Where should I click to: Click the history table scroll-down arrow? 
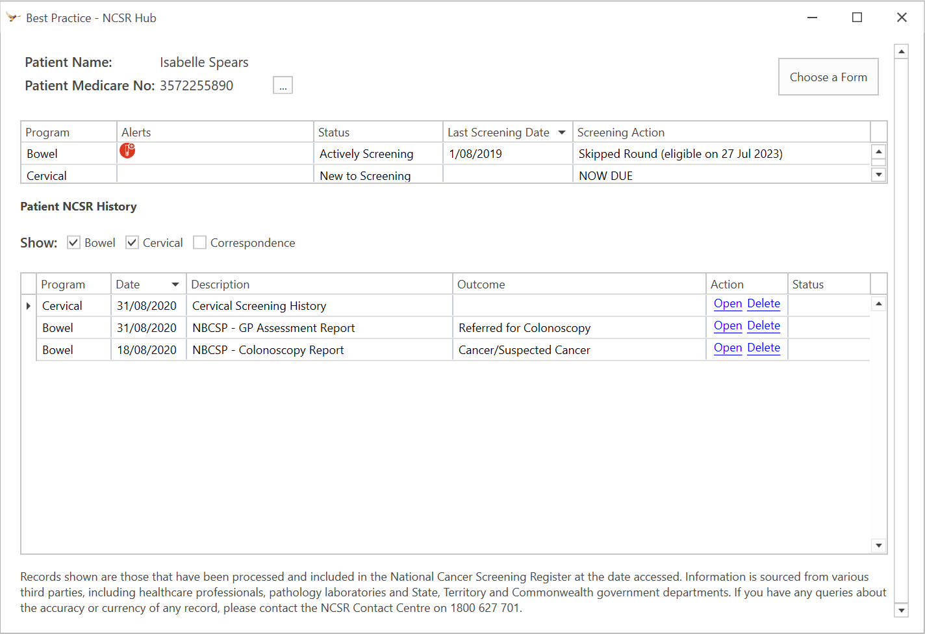(x=879, y=546)
